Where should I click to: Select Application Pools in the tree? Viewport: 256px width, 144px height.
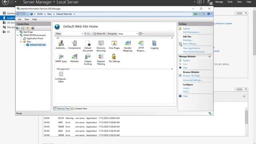35,38
